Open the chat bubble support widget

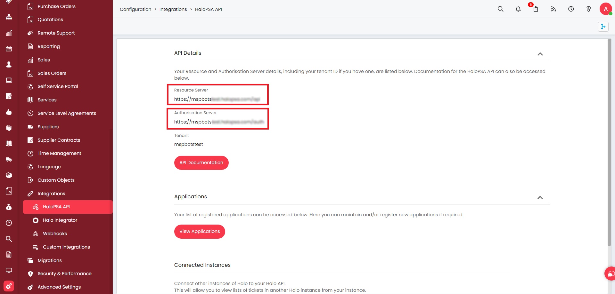pos(610,274)
